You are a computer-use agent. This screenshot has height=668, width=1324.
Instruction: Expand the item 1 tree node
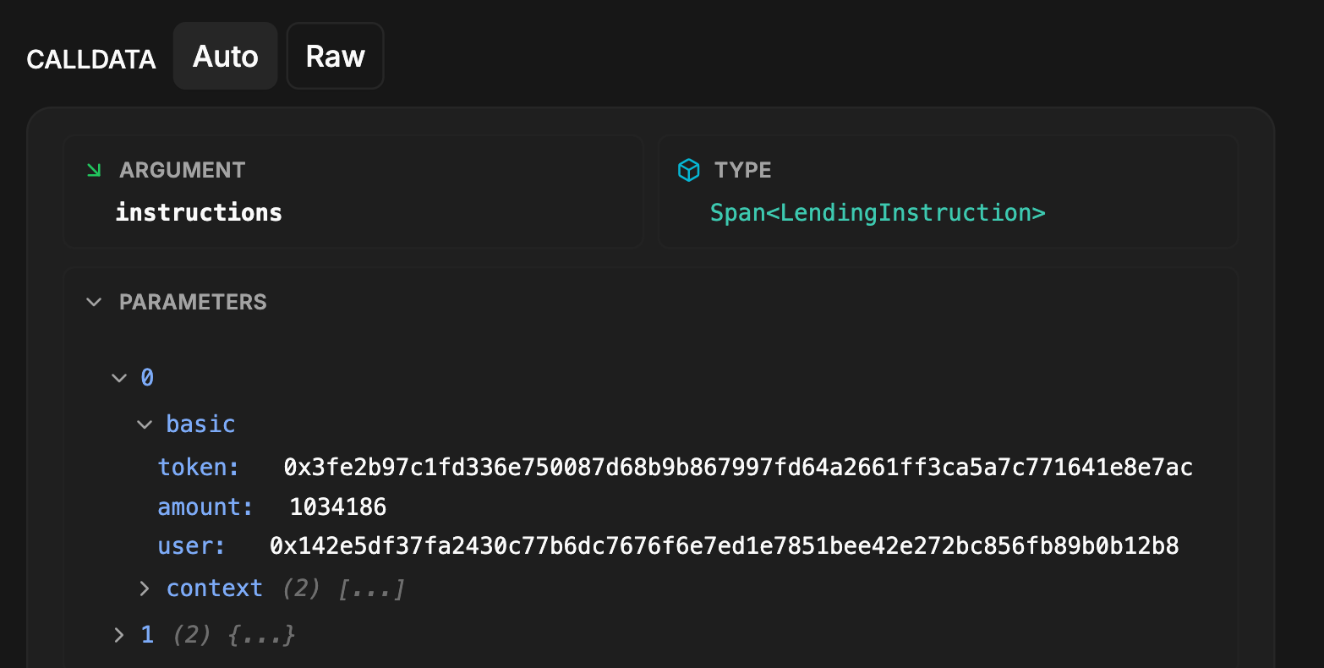click(119, 634)
